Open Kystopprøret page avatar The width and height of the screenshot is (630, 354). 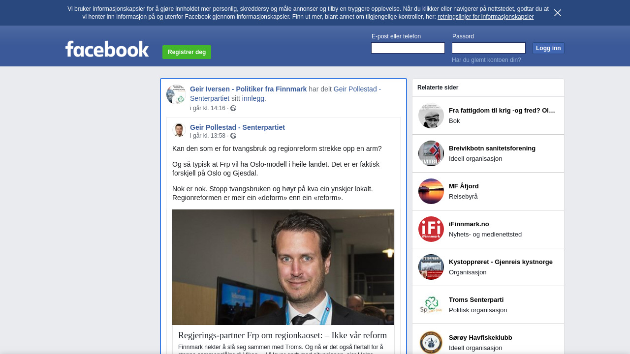[431, 267]
